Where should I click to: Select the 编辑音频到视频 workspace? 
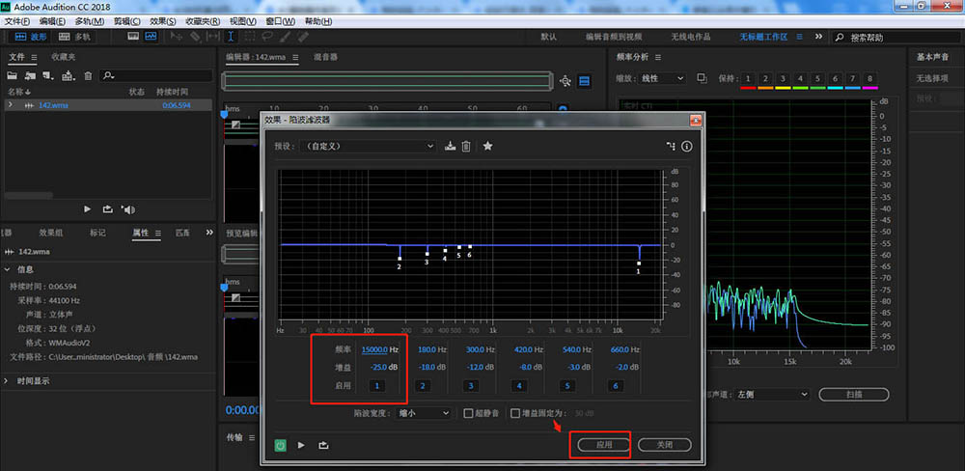pos(614,37)
